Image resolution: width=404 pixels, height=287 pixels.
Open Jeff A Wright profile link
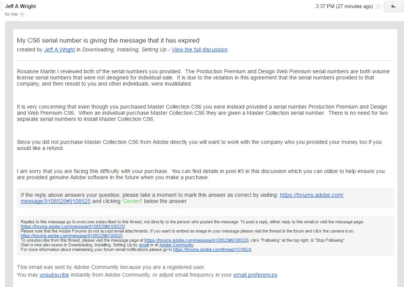coord(60,49)
